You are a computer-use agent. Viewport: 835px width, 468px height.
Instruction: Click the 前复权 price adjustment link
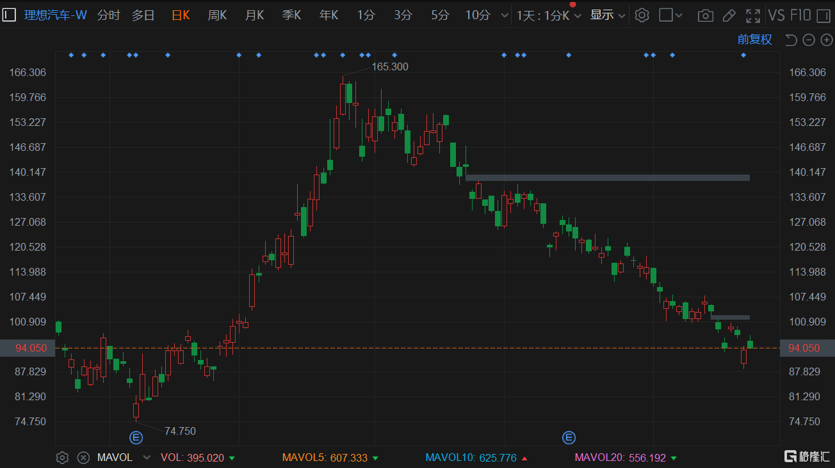754,40
